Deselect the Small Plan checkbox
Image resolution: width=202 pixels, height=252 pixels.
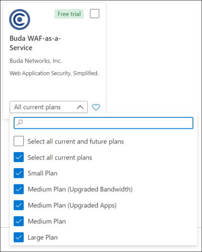click(x=19, y=173)
